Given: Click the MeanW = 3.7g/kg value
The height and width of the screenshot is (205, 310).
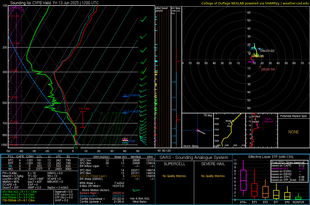Looking at the screenshot, I should (x=13, y=176).
